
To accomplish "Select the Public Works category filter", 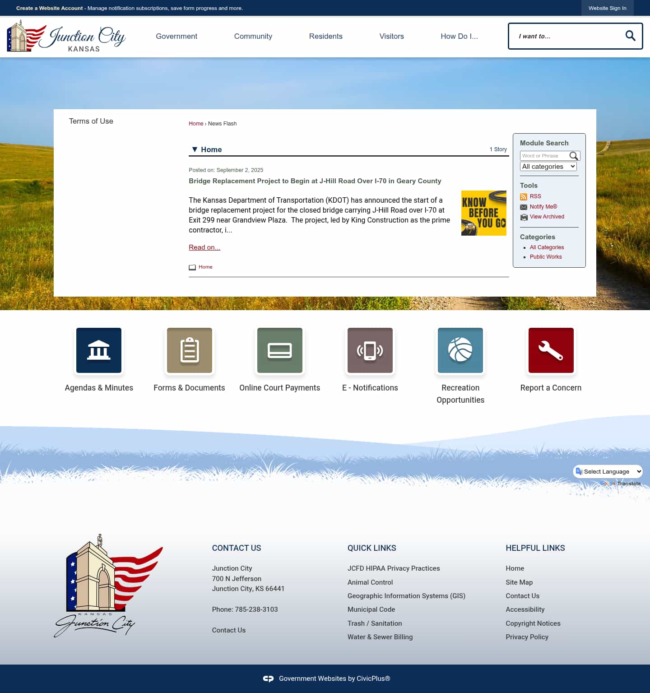I will click(x=546, y=256).
